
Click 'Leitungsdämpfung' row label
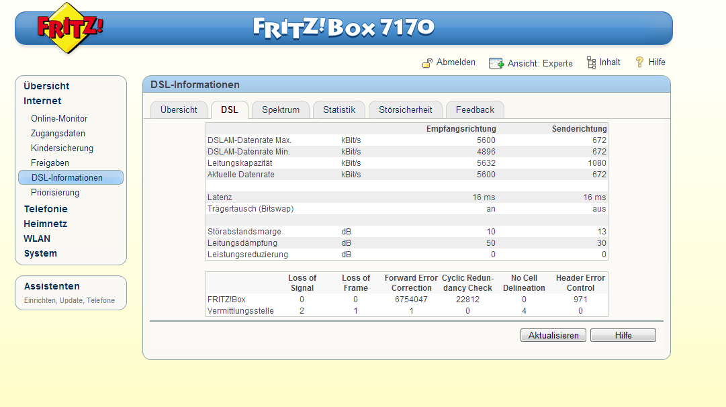242,243
